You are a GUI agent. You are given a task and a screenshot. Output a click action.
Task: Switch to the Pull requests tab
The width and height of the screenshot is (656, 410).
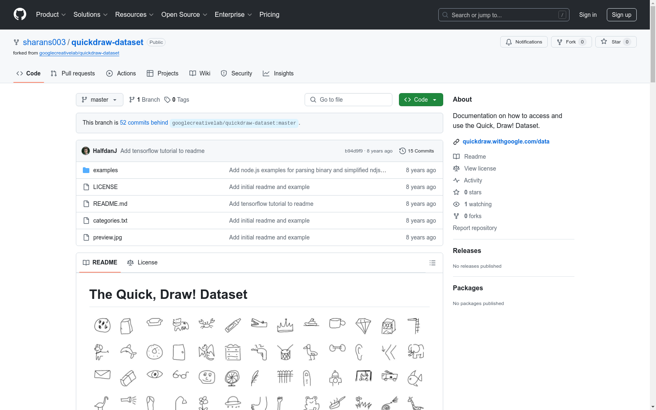(73, 73)
